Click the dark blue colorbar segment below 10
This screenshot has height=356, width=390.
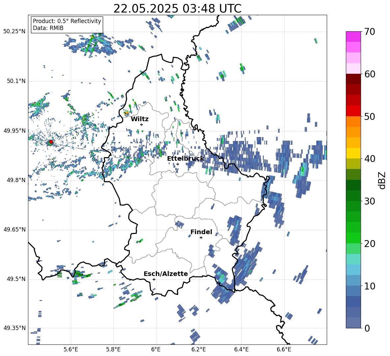pos(353,301)
